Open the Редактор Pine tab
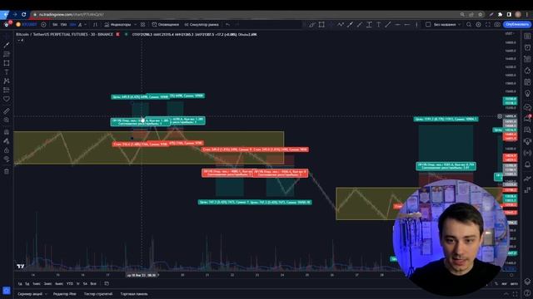Image resolution: width=533 pixels, height=299 pixels. point(65,294)
